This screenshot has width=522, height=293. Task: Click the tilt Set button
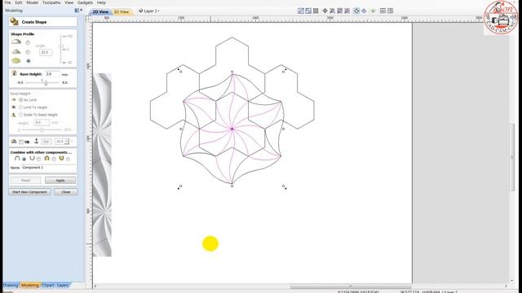pos(46,142)
